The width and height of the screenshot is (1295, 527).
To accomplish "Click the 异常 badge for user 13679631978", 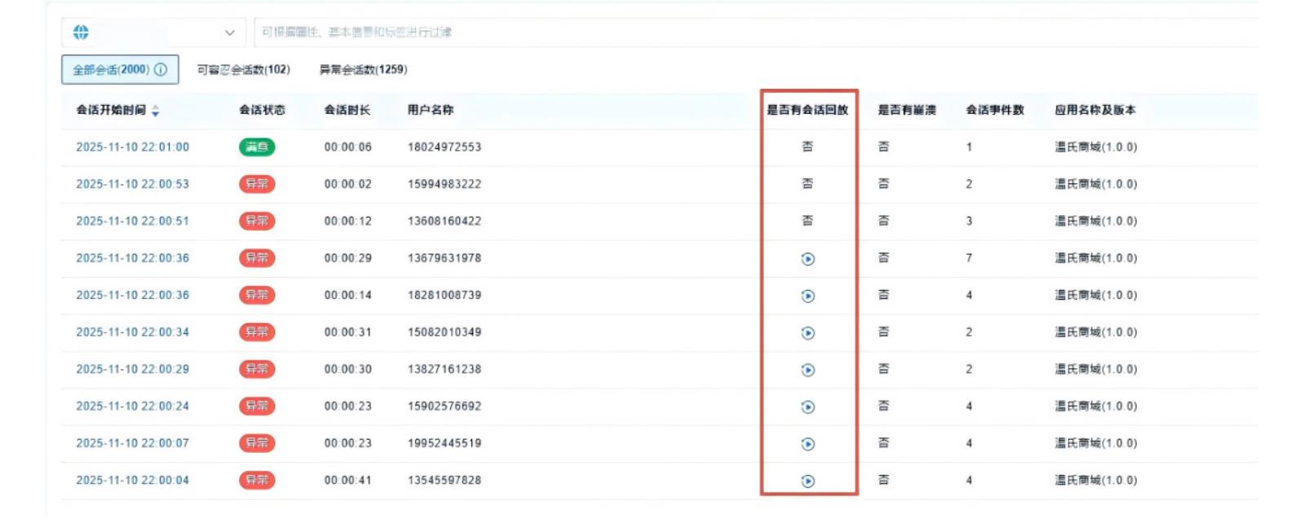I will click(257, 258).
